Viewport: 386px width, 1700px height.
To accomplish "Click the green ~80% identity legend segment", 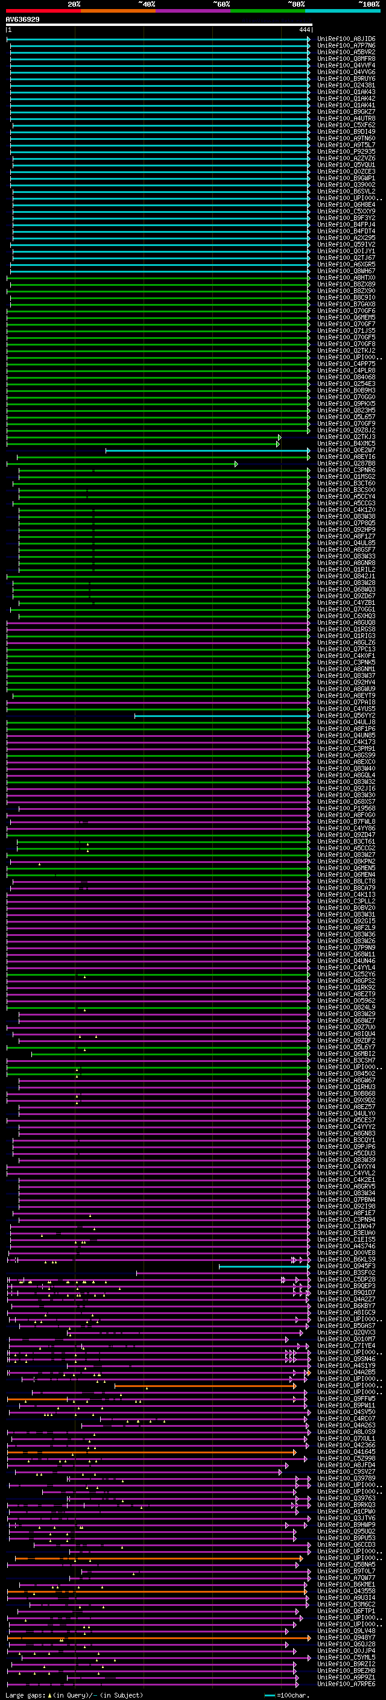I will point(268,11).
